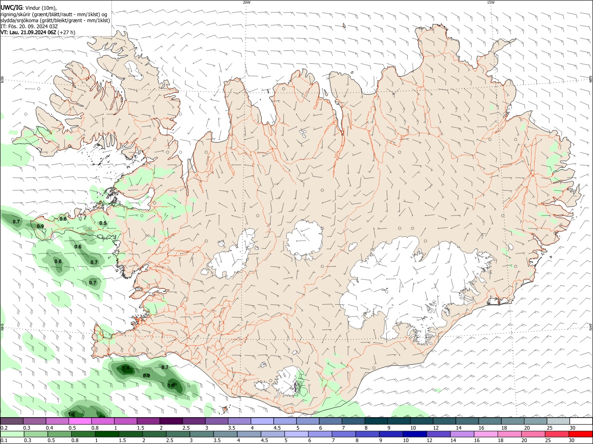Pick the darkest green 1–1.5 swatch in lower legend
Image resolution: width=593 pixels, height=444 pixels.
(x=107, y=434)
